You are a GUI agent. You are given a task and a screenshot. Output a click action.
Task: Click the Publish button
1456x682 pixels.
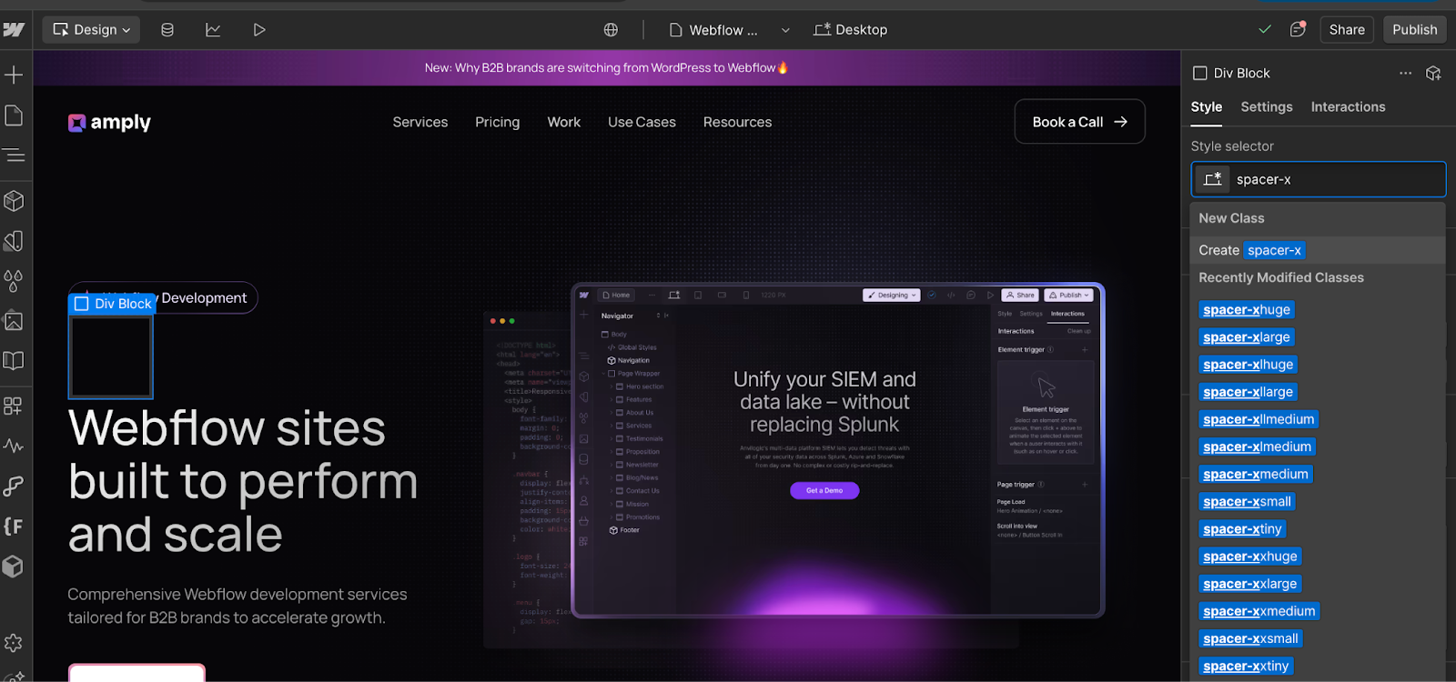click(1415, 30)
